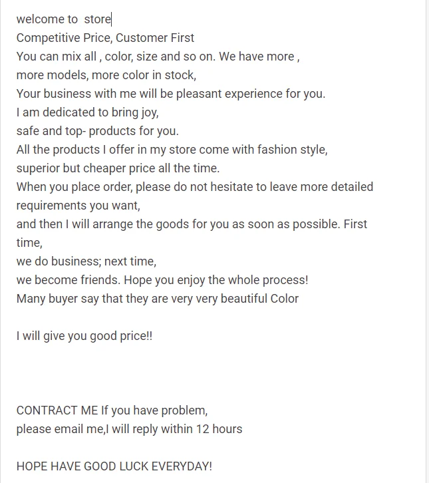429x483 pixels.
Task: Click 'I will give you good price!!' text
Action: (84, 336)
